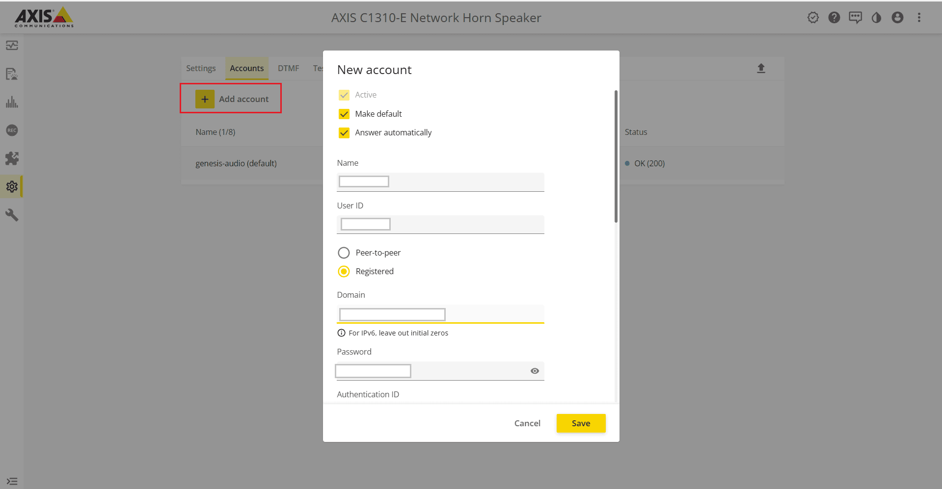The image size is (942, 489).
Task: Toggle the contrast theme icon in header
Action: (x=876, y=18)
